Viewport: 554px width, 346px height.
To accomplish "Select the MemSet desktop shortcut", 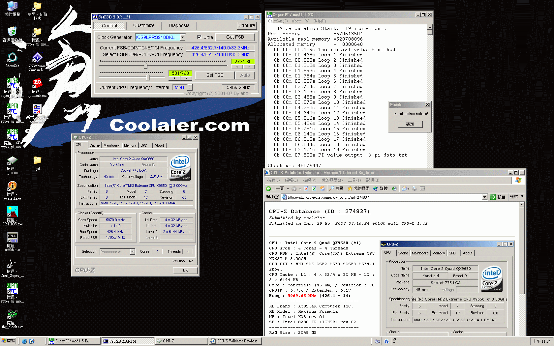I will point(12,60).
